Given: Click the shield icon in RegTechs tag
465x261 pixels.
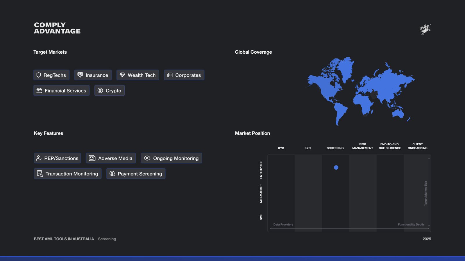Looking at the screenshot, I should pyautogui.click(x=39, y=75).
